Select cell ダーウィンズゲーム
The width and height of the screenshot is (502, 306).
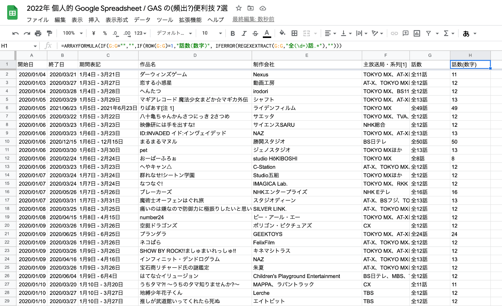pos(195,75)
